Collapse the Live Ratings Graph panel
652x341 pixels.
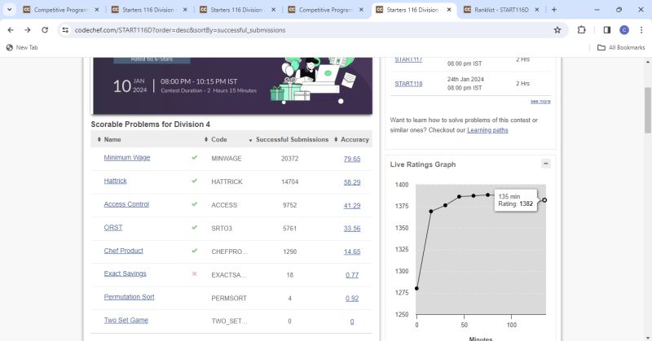545,164
